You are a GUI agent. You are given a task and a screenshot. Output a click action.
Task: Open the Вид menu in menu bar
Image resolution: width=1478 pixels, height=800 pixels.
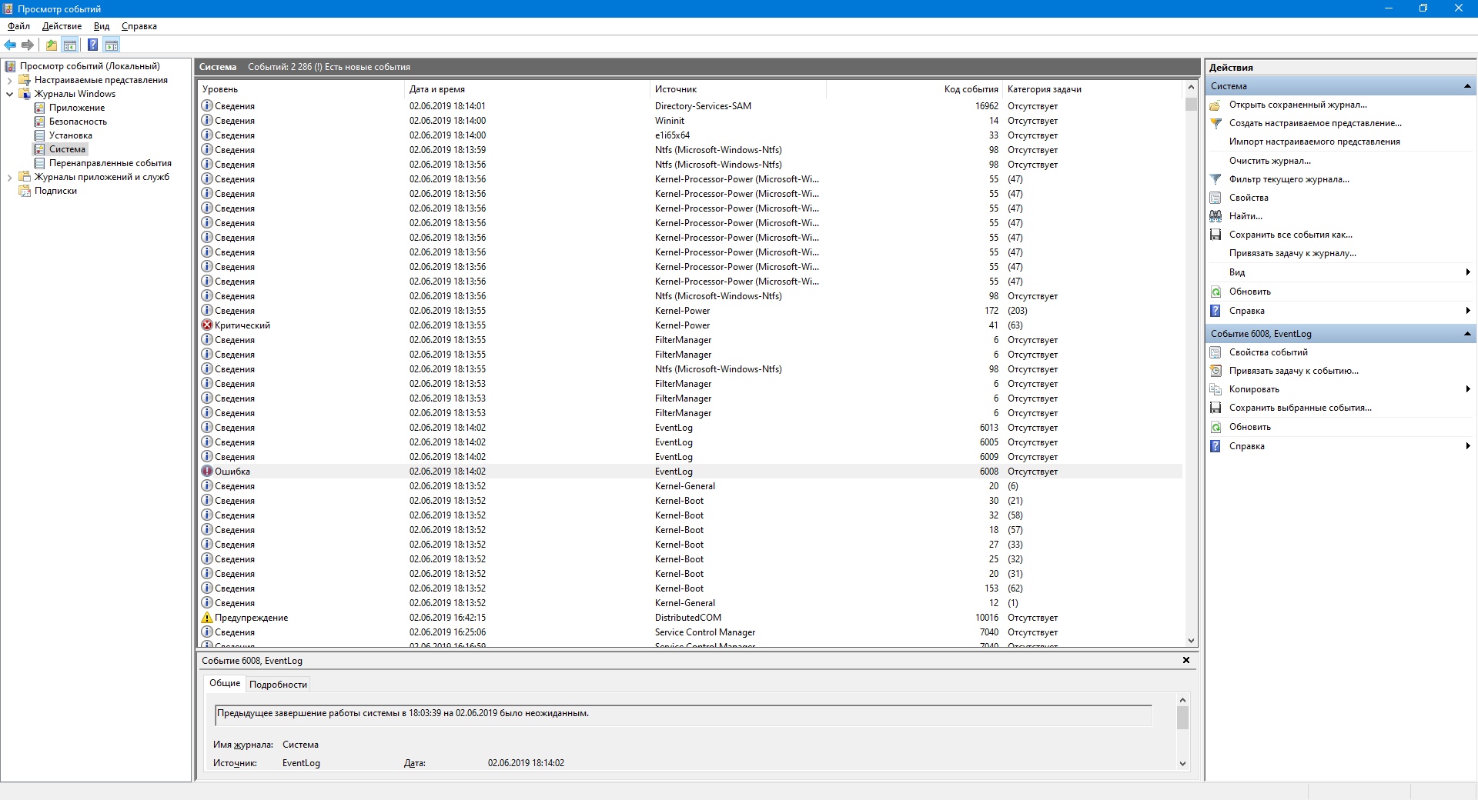[102, 26]
